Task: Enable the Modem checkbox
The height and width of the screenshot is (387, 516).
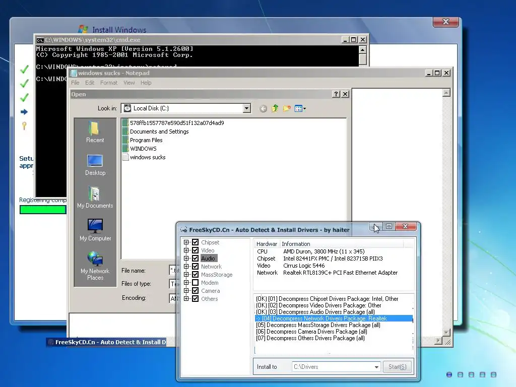Action: point(195,283)
